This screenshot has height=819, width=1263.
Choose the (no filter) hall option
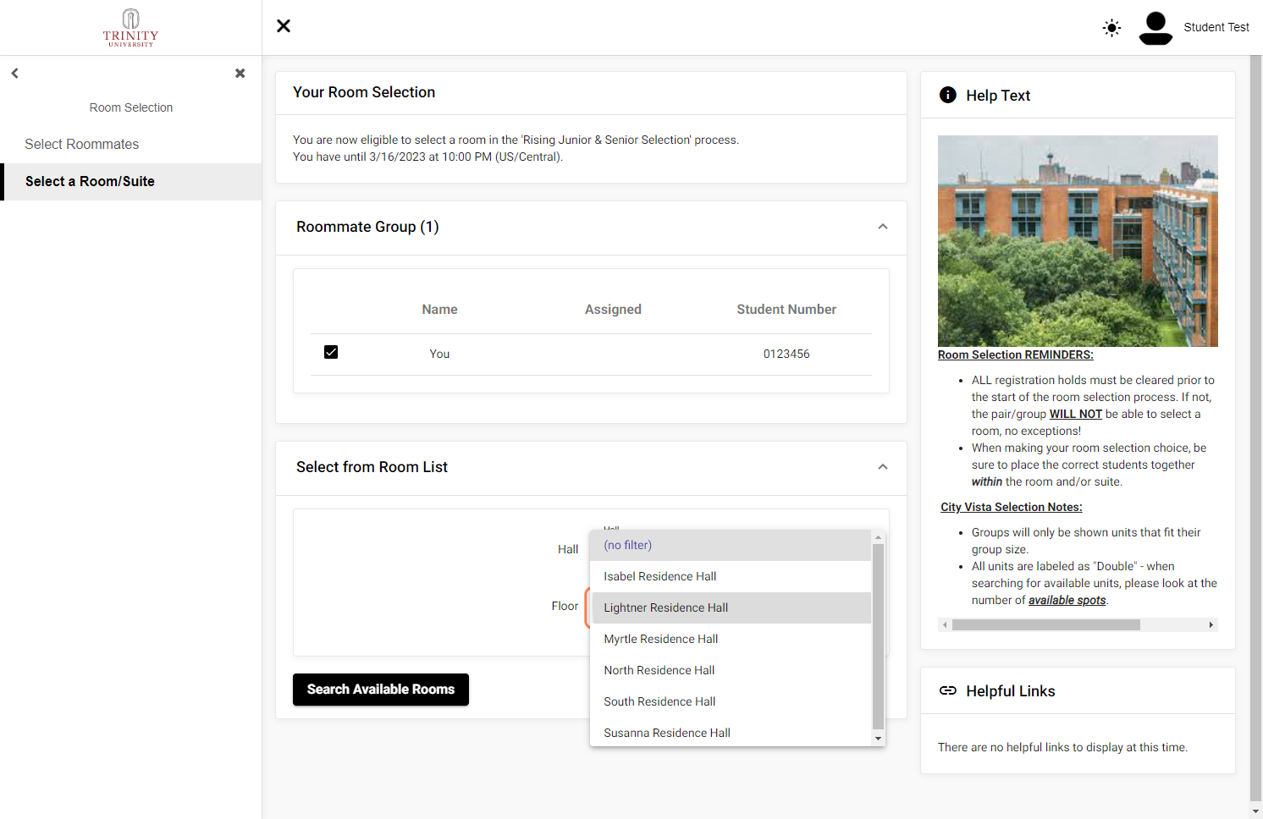point(731,545)
